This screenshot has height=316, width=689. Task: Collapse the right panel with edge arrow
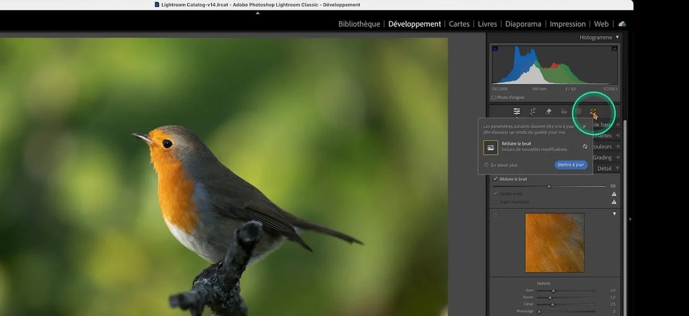pyautogui.click(x=630, y=219)
